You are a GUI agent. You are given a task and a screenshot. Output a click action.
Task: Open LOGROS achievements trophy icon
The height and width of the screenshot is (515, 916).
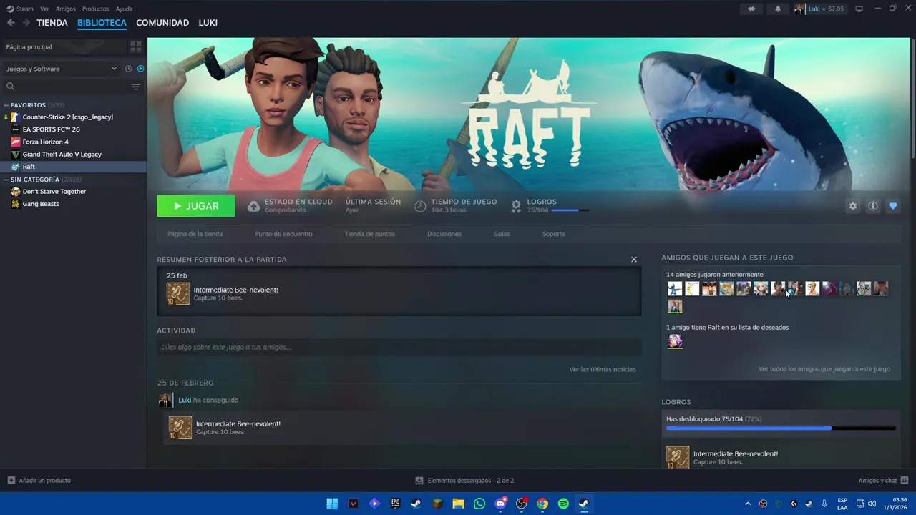tap(516, 206)
